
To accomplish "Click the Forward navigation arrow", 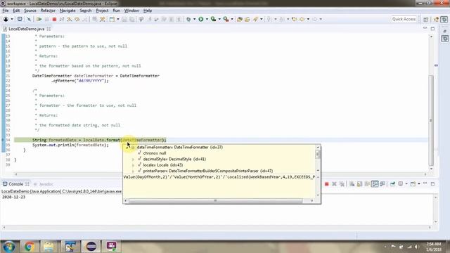I will click(315, 19).
